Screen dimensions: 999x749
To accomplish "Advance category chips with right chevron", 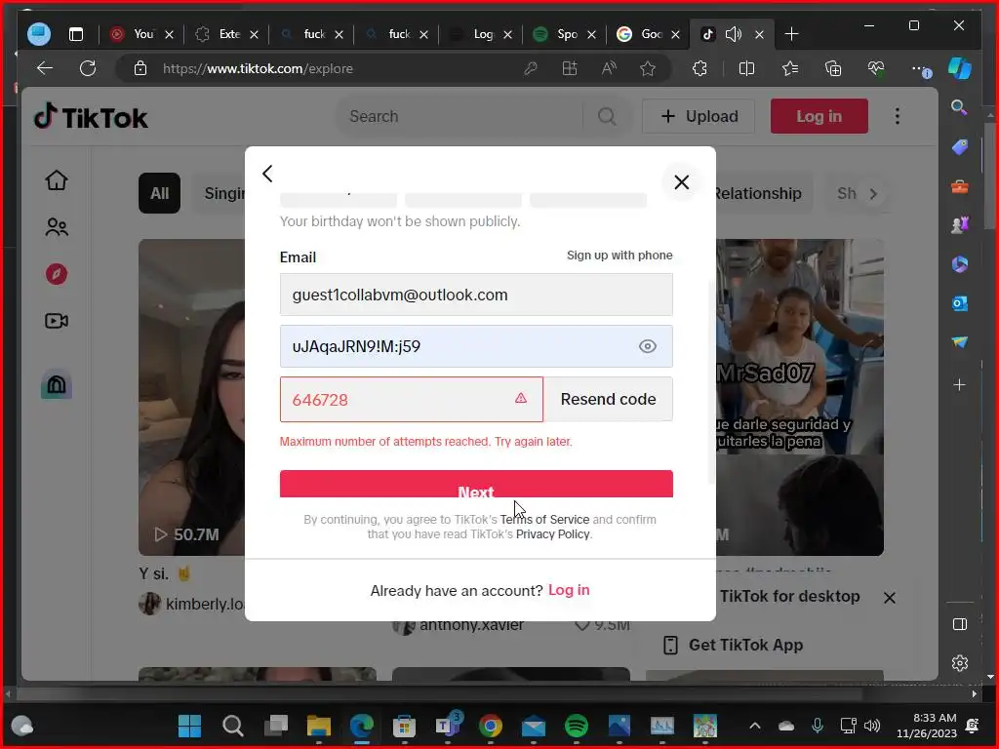I will pyautogui.click(x=873, y=194).
